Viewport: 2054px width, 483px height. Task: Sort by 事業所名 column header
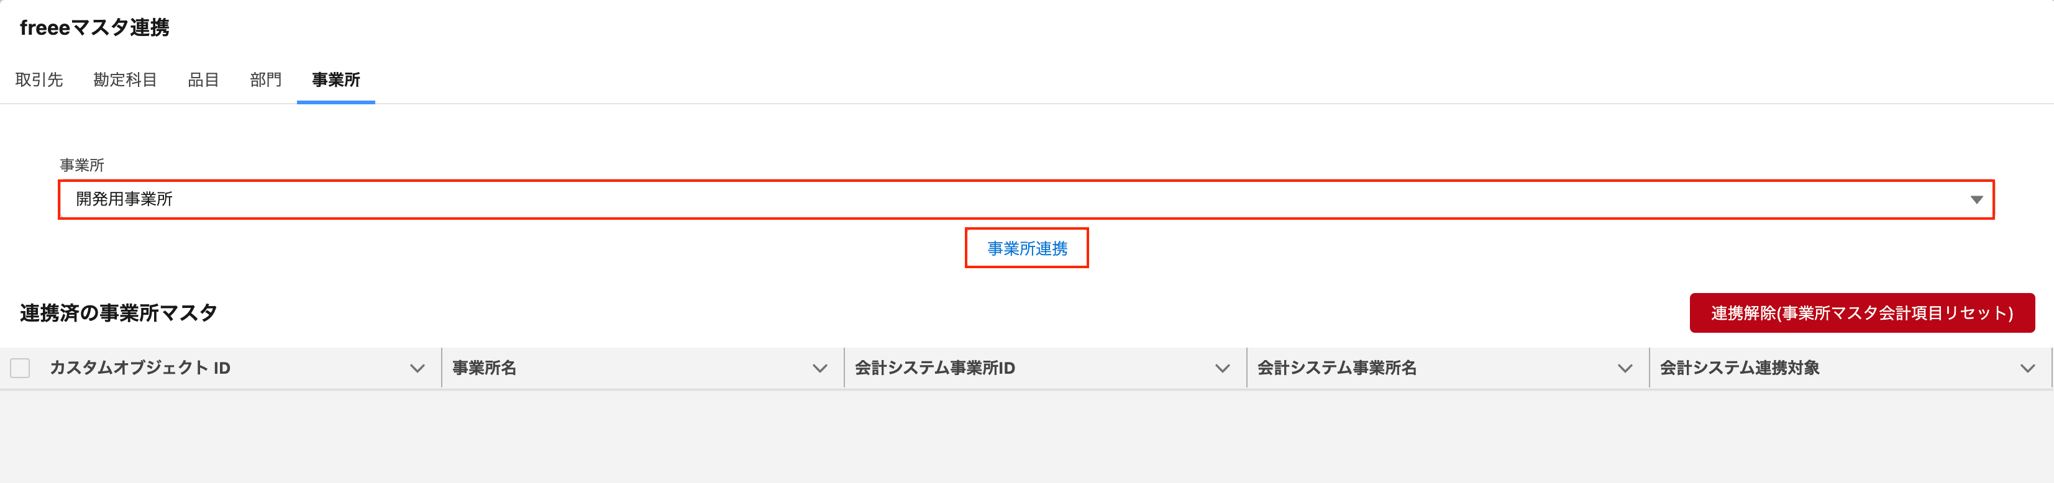coord(485,368)
